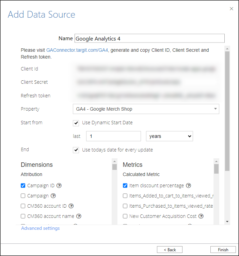This screenshot has width=239, height=256.
Task: Toggle Use todays date for every update
Action: [x=76, y=150]
